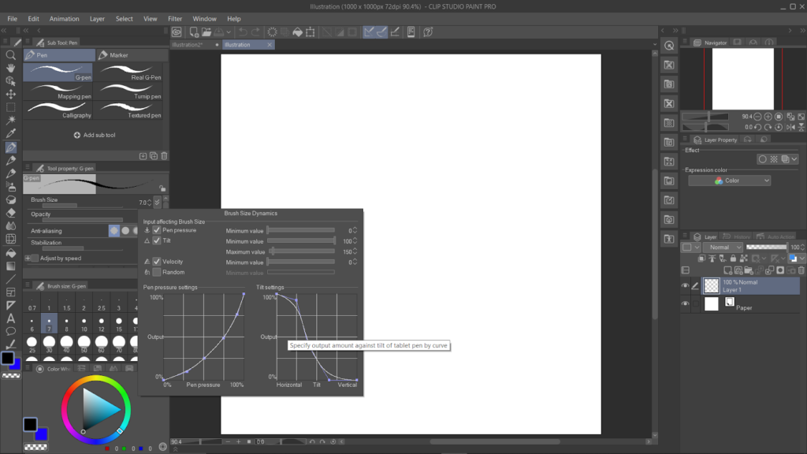This screenshot has height=454, width=807.
Task: Adjust Tilt maximum value stepper at 150
Action: tap(355, 251)
